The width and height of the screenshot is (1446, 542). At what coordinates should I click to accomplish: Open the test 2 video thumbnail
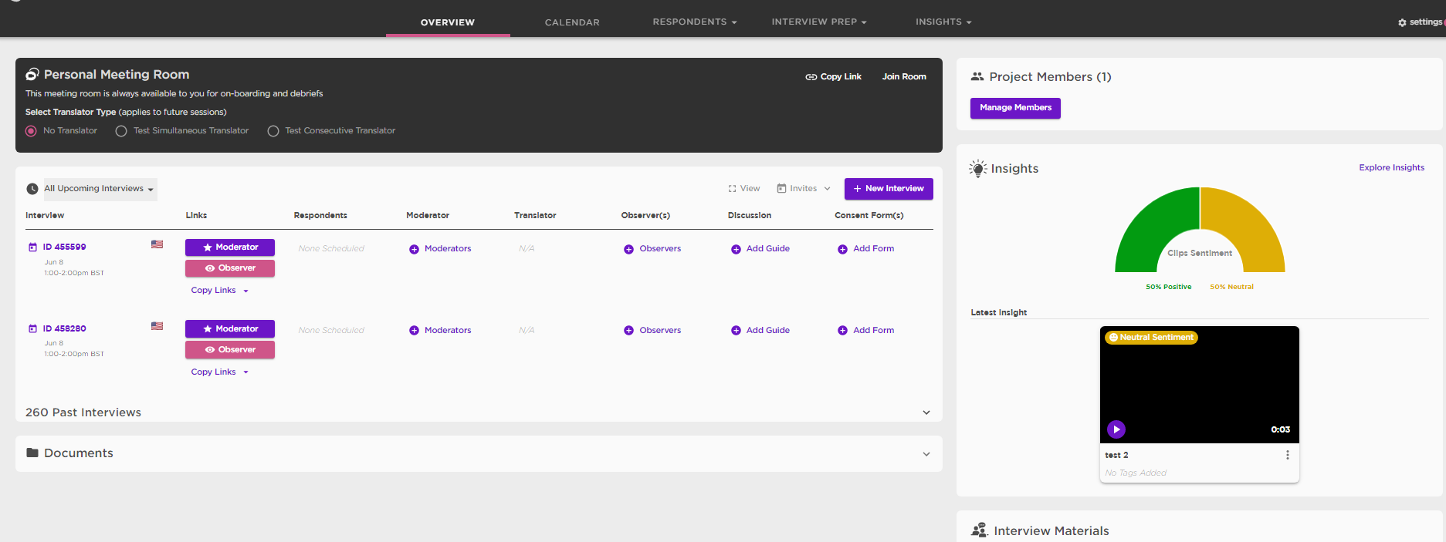point(1199,385)
